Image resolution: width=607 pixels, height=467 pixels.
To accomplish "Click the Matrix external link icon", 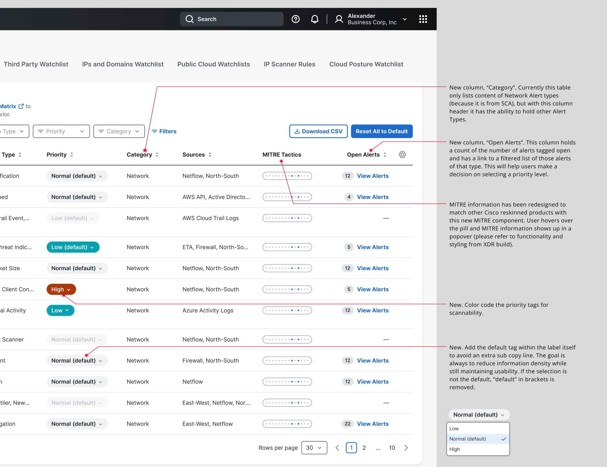I will (x=21, y=106).
